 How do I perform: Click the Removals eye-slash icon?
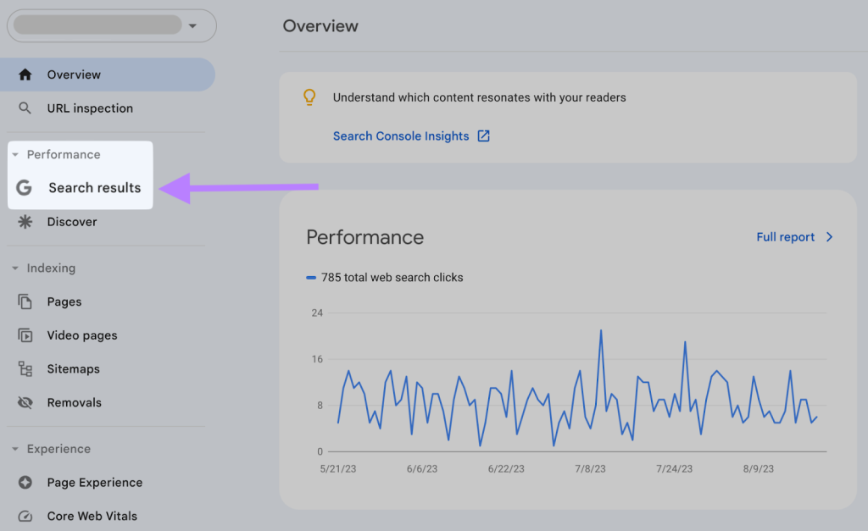point(26,402)
